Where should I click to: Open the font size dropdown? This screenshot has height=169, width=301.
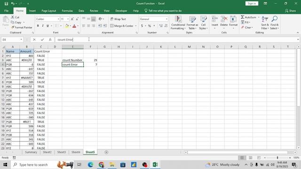(68, 19)
